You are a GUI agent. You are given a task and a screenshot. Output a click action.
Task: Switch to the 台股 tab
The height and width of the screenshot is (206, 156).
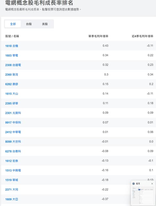pos(29,24)
